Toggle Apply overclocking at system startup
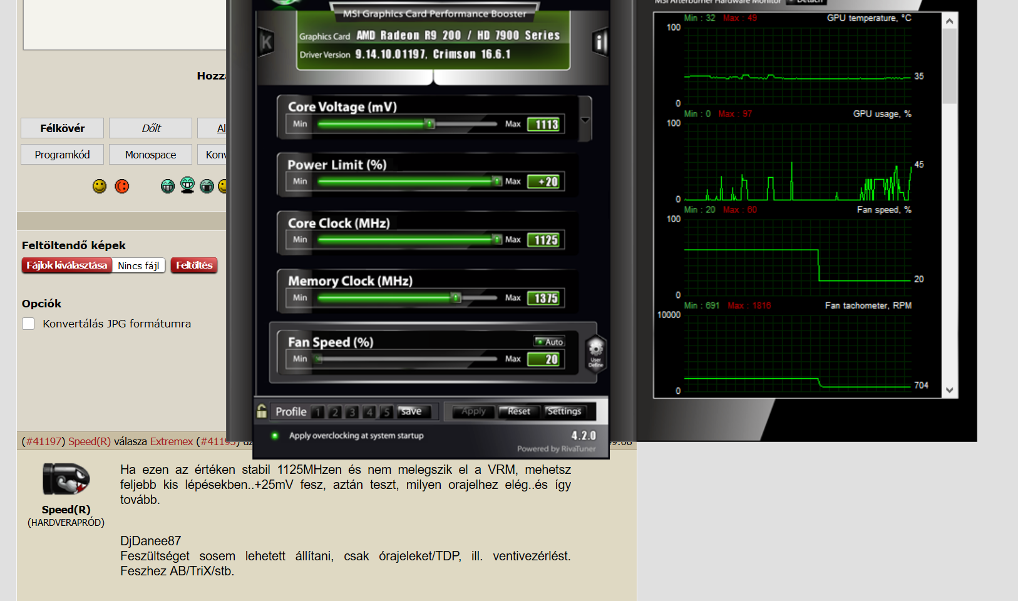The image size is (1018, 601). (275, 436)
